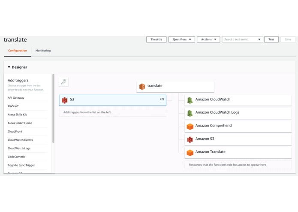Open the Select a test event dropdown
This screenshot has width=298, height=212.
[x=243, y=39]
